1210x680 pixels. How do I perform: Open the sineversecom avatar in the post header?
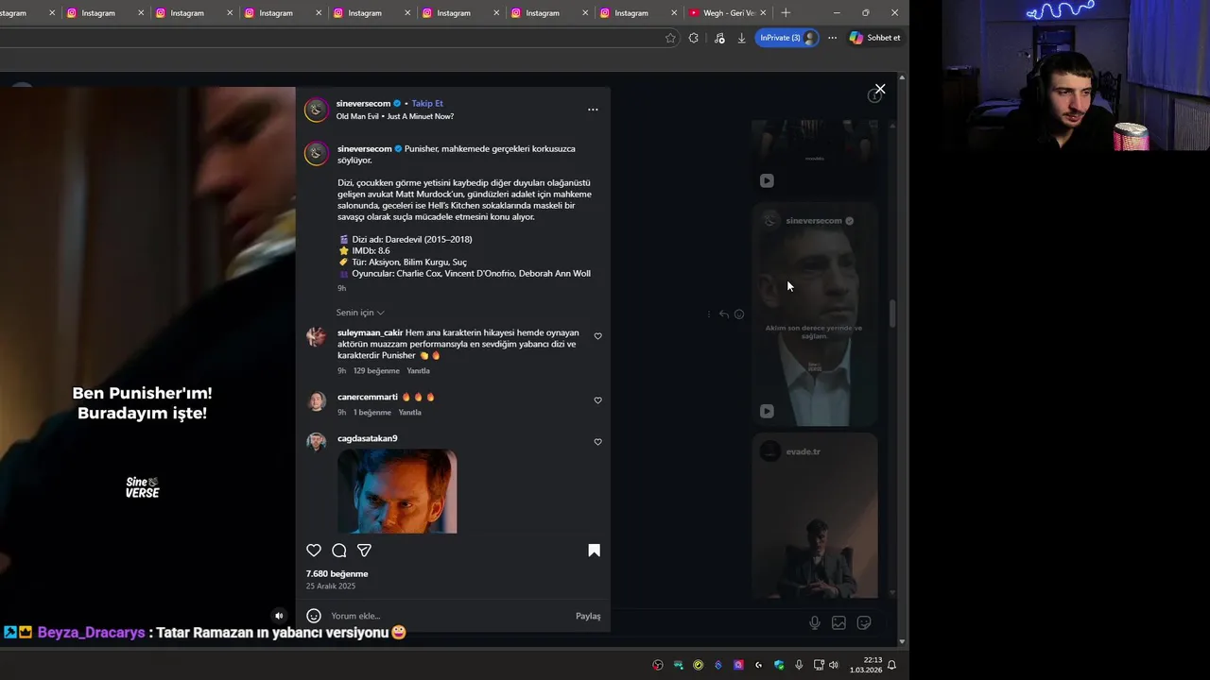click(316, 110)
